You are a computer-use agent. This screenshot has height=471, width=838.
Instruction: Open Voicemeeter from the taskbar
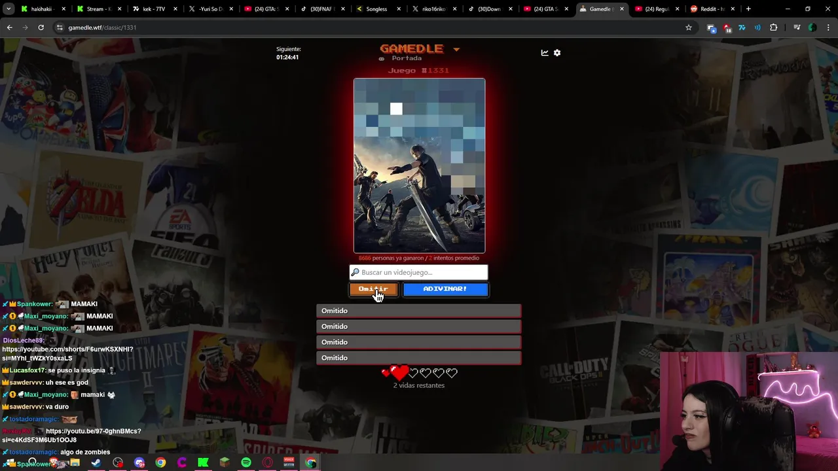click(289, 462)
